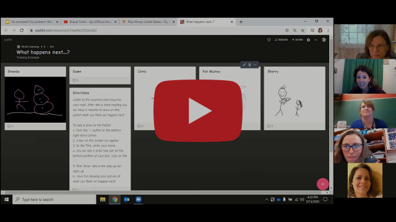
Task: Reload the Padlet page
Action: (x=22, y=30)
